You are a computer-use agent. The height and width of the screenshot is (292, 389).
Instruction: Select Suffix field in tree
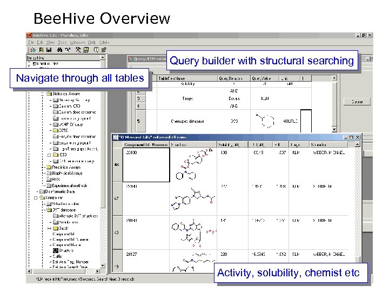tap(57, 256)
